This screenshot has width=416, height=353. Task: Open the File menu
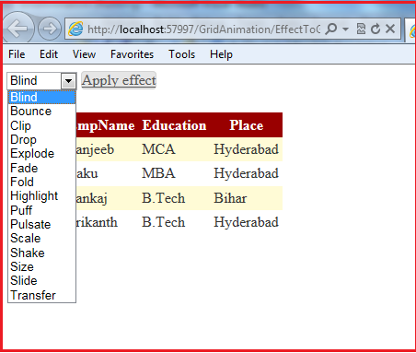click(17, 54)
